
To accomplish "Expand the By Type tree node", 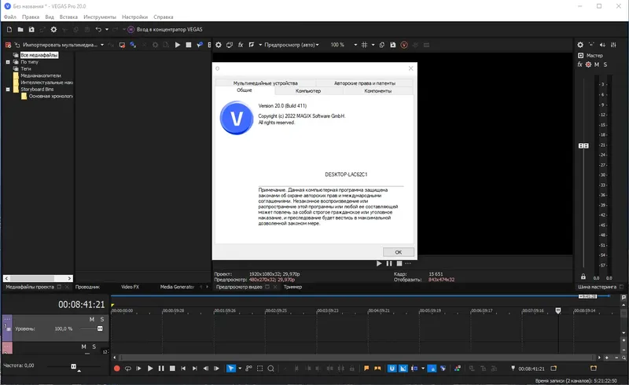I will (8, 62).
